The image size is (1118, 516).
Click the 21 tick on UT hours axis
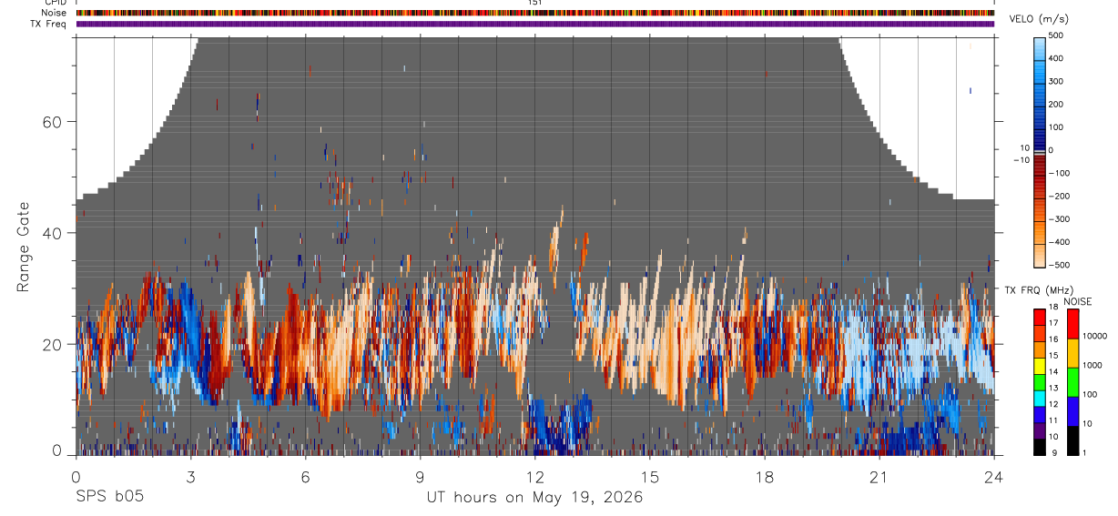pos(879,475)
